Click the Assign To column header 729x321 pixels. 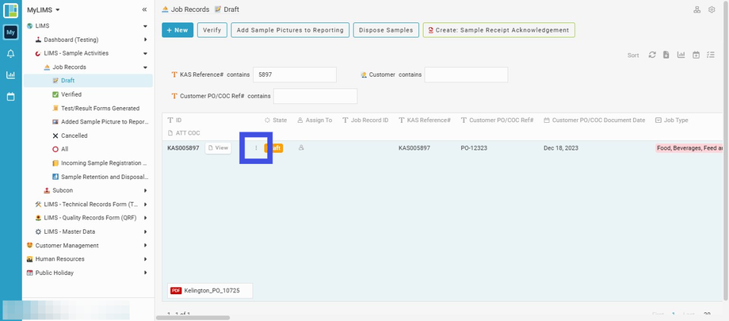(x=315, y=120)
